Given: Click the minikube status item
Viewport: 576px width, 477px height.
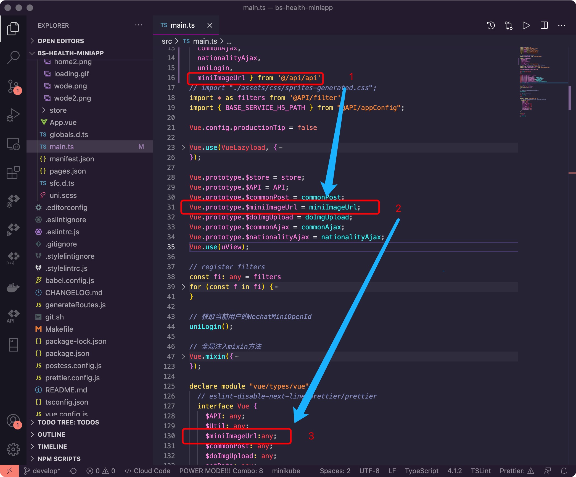Looking at the screenshot, I should click(286, 471).
